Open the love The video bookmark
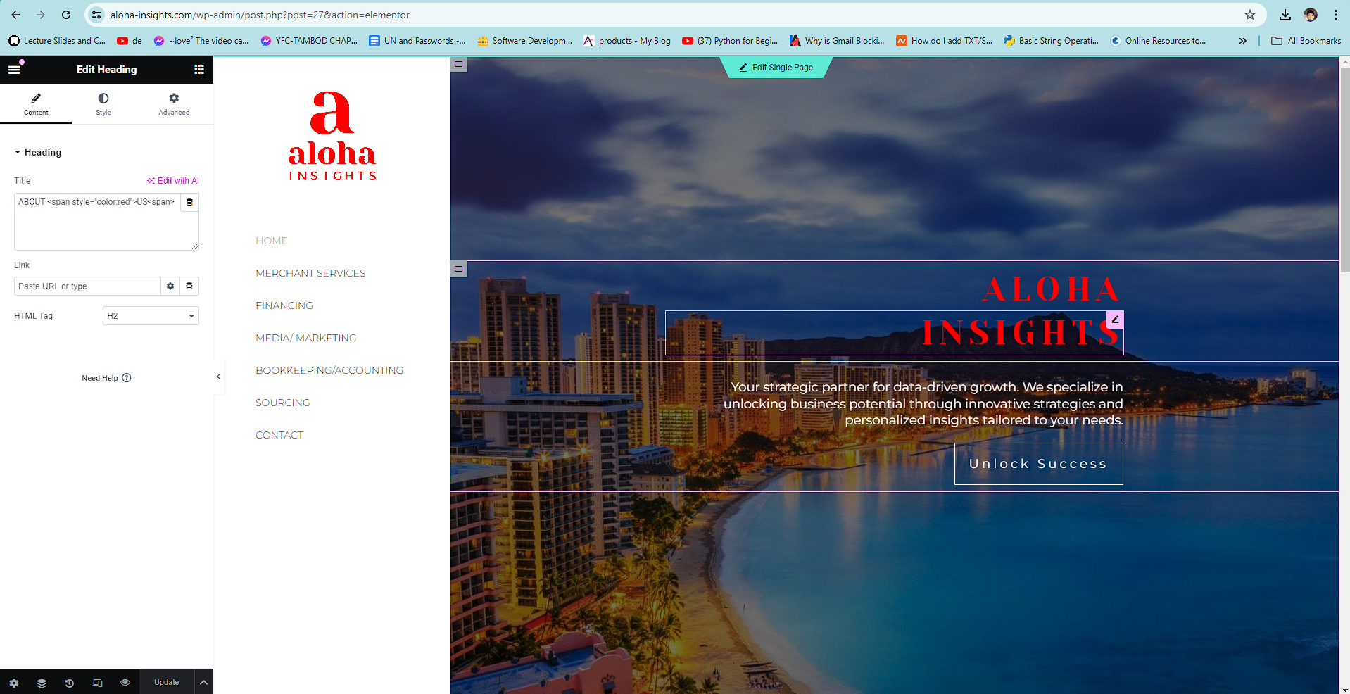 [201, 41]
